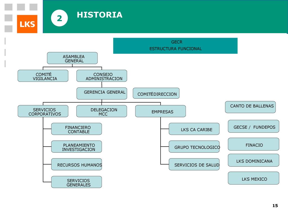Screen dimensions: 288x216
Task: Select the LKS CA CARIBE box
Action: [194, 129]
